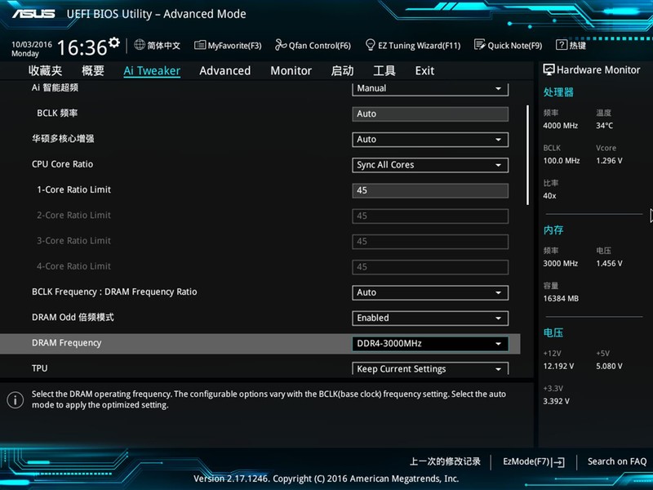Viewport: 653px width, 490px height.
Task: Launch EZ Tuning Wizard bulb icon
Action: (x=370, y=45)
